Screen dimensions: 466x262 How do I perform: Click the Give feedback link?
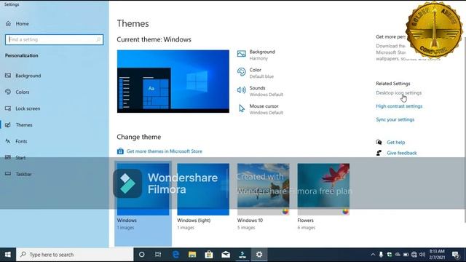tap(401, 153)
